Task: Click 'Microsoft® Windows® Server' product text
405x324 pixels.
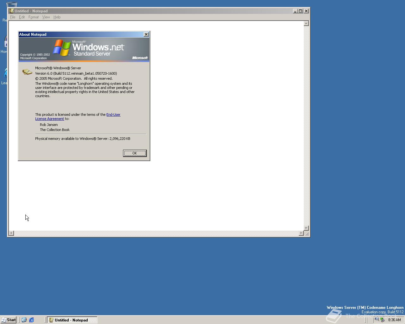Action: pos(58,68)
